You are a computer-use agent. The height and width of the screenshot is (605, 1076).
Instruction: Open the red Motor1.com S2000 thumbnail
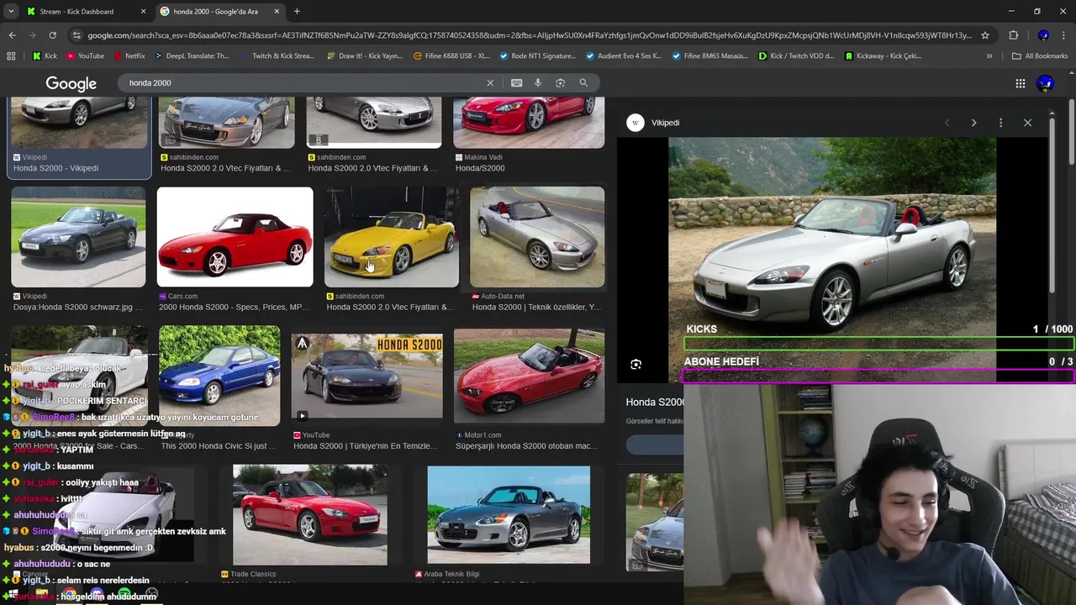(x=529, y=376)
